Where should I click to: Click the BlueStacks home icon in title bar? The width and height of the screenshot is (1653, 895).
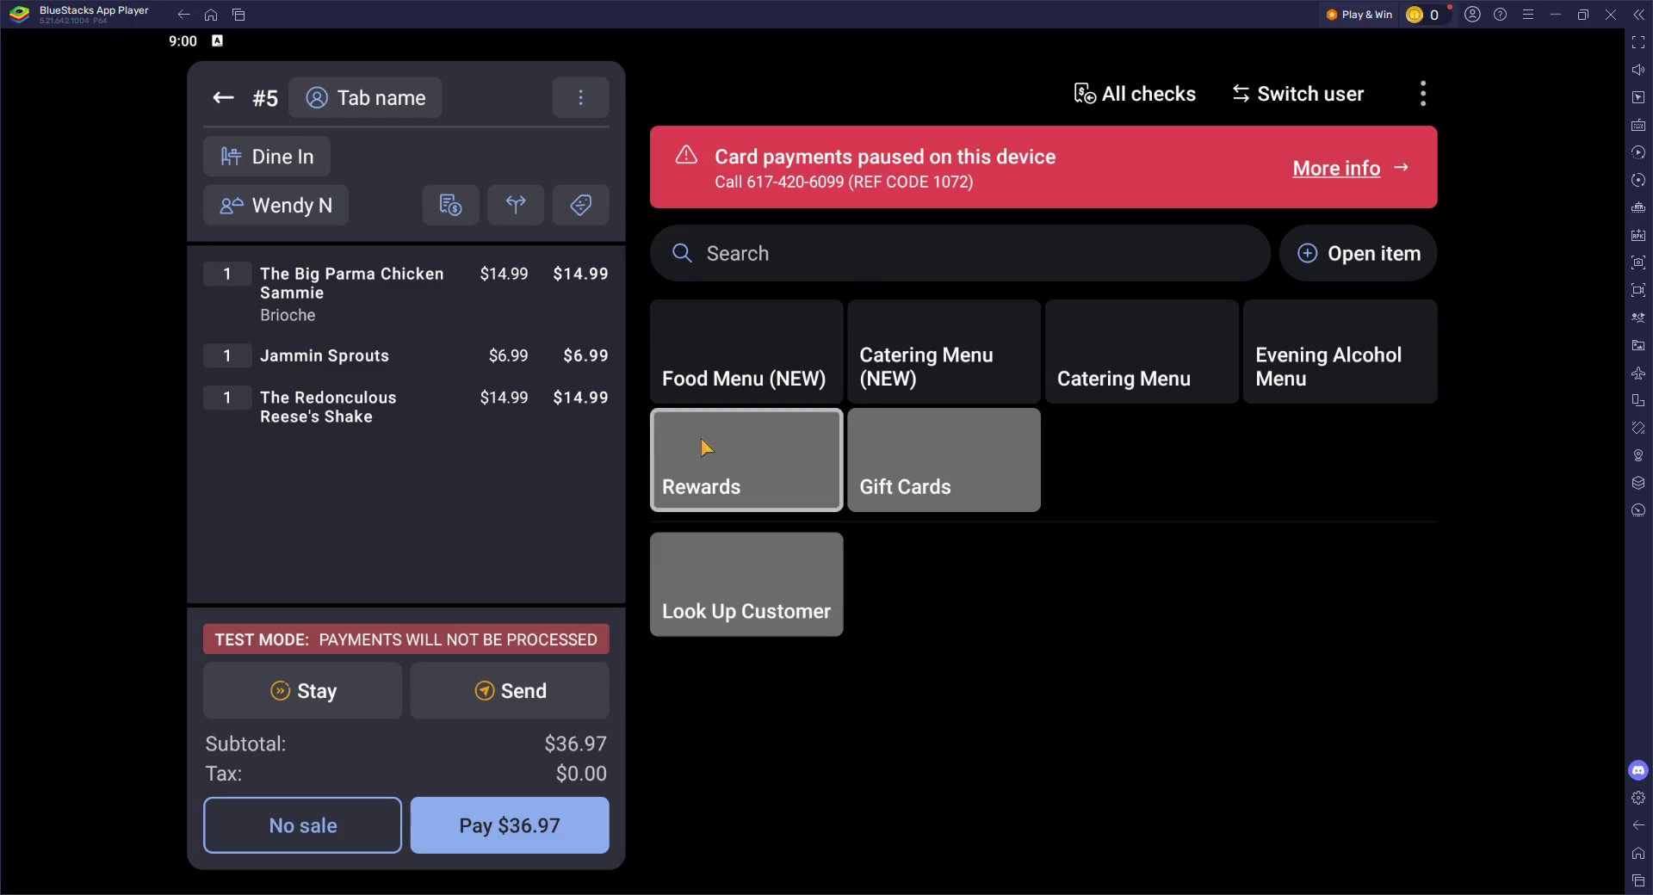click(211, 15)
